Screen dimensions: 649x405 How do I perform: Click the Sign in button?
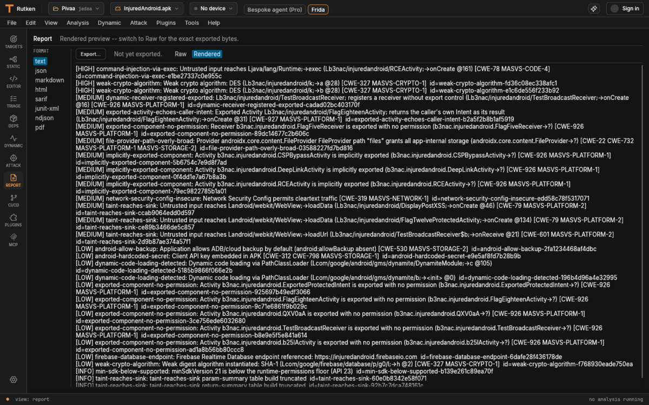point(625,9)
